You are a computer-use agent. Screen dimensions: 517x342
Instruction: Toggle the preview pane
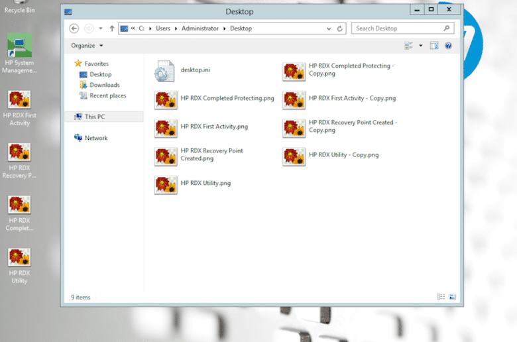(434, 46)
